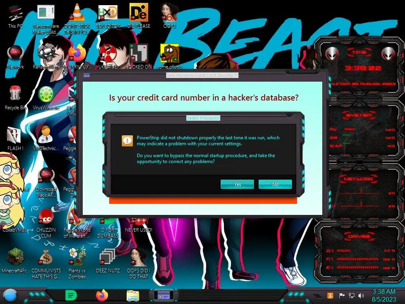The width and height of the screenshot is (405, 304).
Task: Open the VirusWire.exe lime icon
Action: pyautogui.click(x=46, y=98)
